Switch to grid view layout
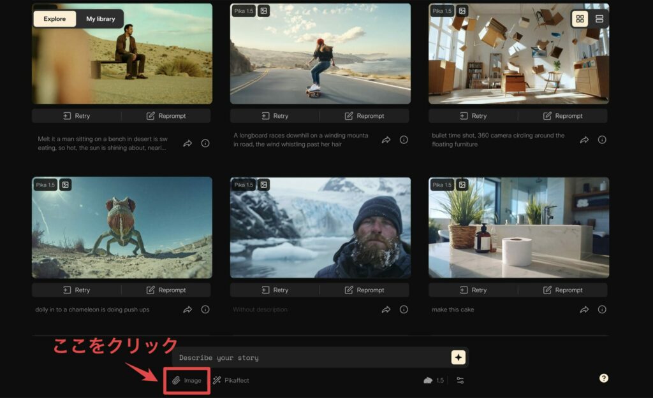Image resolution: width=653 pixels, height=398 pixels. tap(580, 19)
